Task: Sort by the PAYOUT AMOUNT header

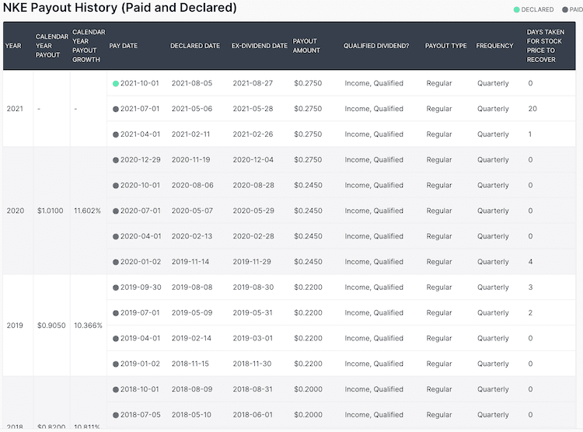Action: coord(306,46)
